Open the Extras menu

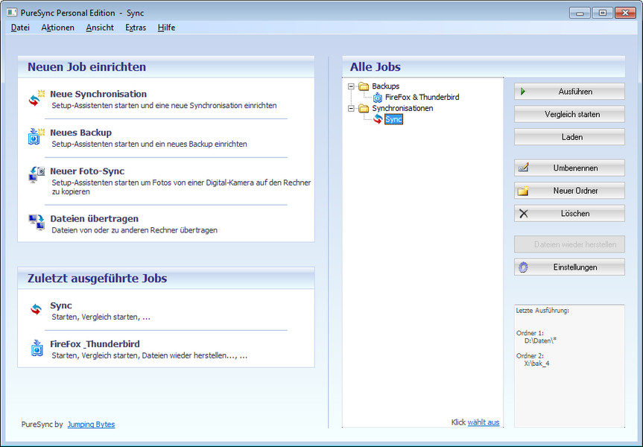tap(136, 28)
